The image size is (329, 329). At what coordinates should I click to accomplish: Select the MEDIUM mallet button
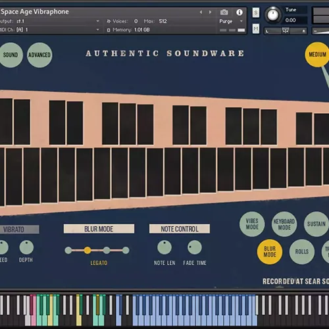(x=317, y=55)
